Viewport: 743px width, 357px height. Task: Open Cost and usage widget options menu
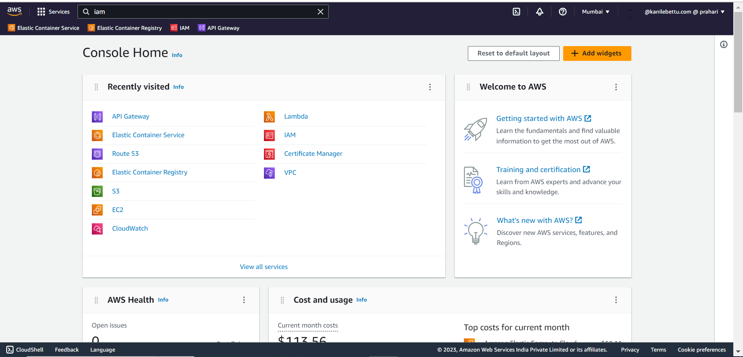point(616,300)
